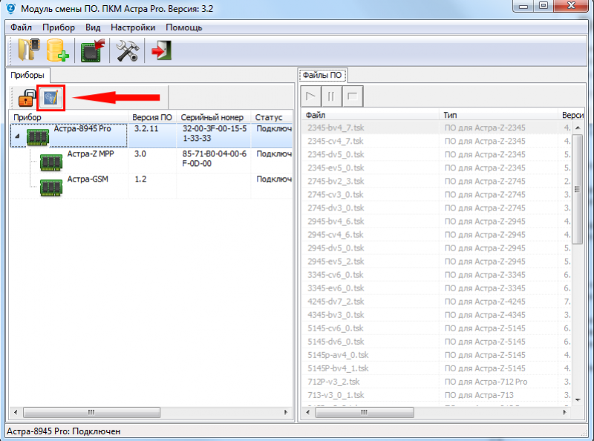Click the play button in Файлы ПО
594x441 pixels.
311,96
